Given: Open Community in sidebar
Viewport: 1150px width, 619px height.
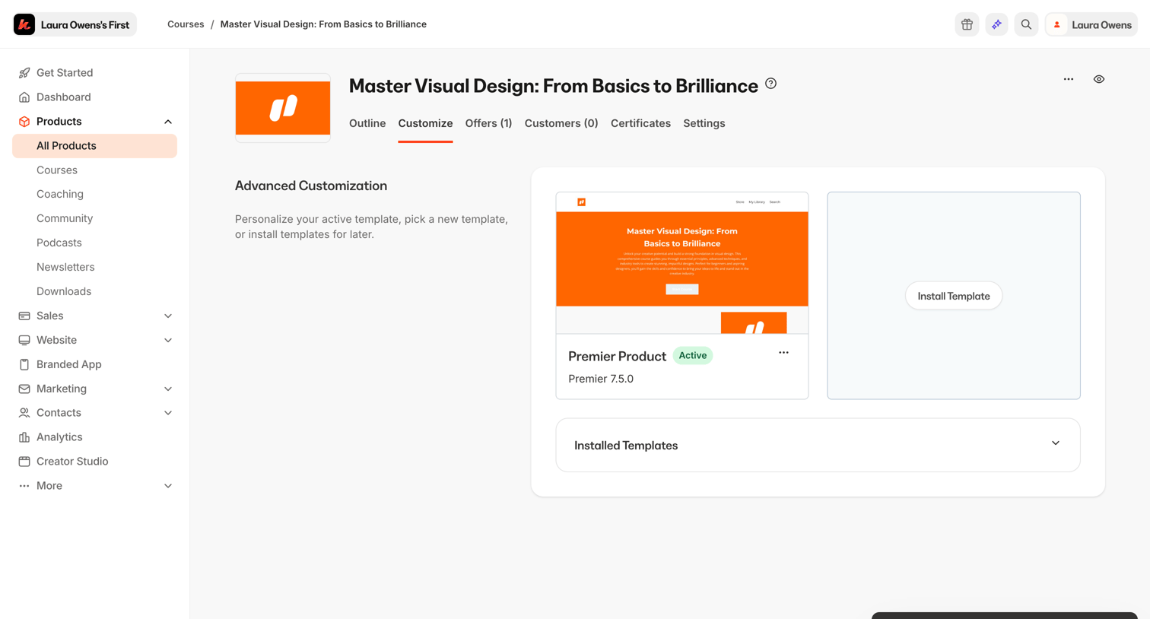Looking at the screenshot, I should pos(65,218).
